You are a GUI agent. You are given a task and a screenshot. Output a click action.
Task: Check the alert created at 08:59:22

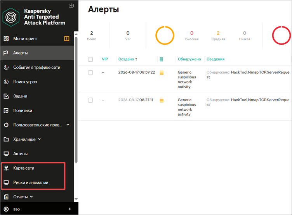pos(90,73)
